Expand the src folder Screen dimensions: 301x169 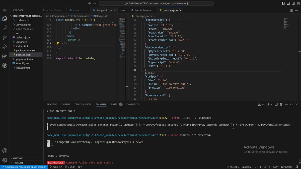[x=18, y=33]
